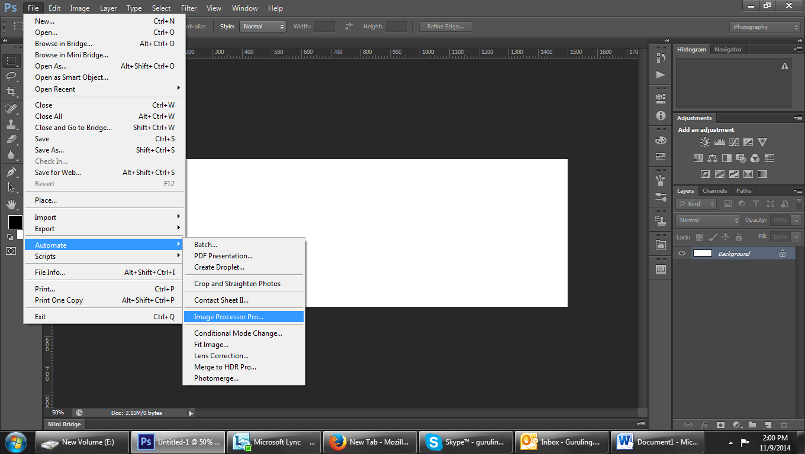This screenshot has height=454, width=805.
Task: Click the black foreground color swatch
Action: (15, 222)
